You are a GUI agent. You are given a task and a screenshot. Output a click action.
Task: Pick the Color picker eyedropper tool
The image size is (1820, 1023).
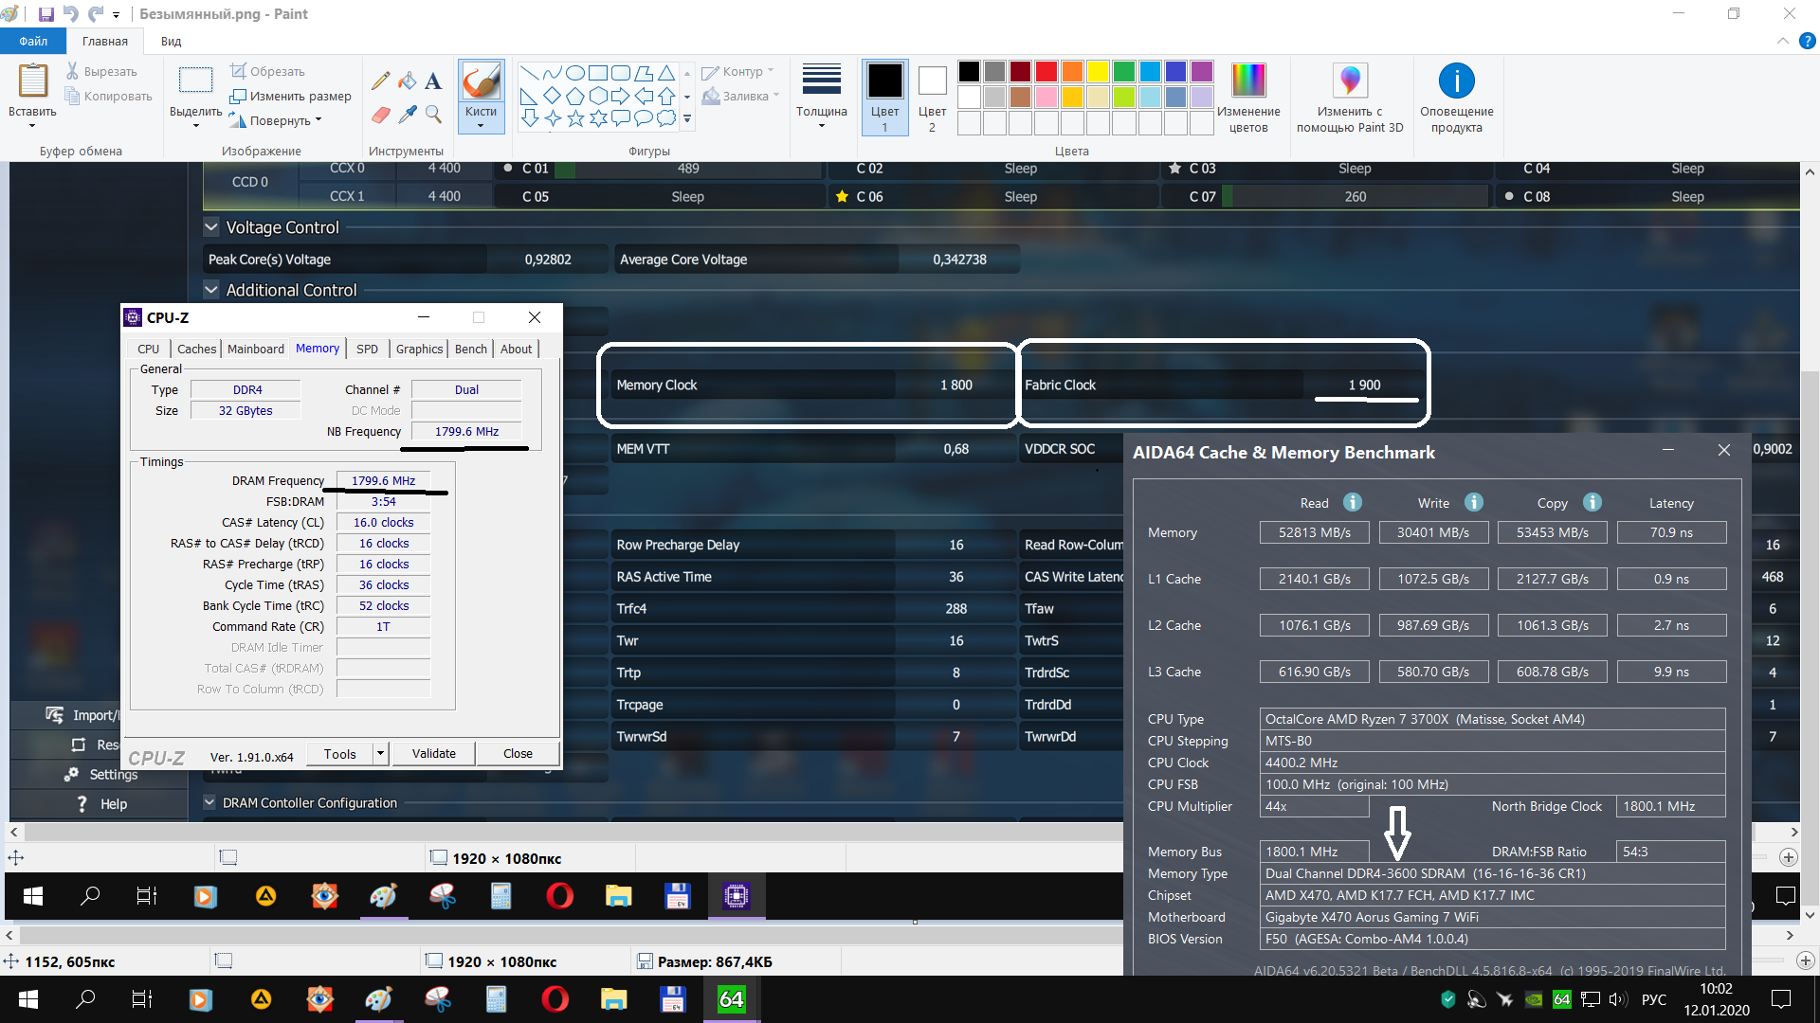[407, 115]
